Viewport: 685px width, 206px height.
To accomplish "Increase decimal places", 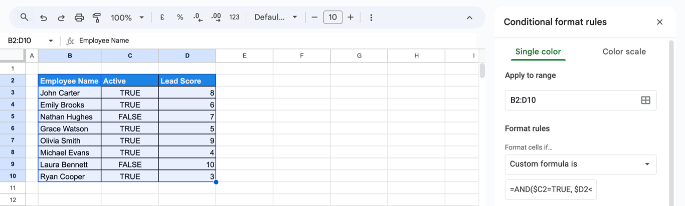I will pyautogui.click(x=216, y=17).
